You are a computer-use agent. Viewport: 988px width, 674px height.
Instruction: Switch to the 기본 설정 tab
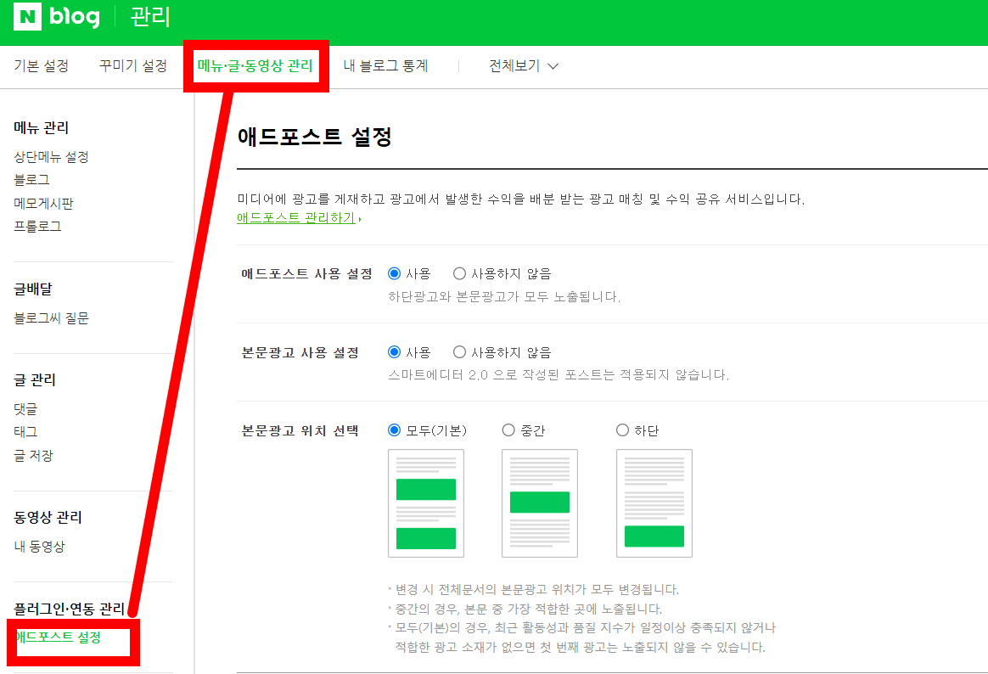point(40,65)
